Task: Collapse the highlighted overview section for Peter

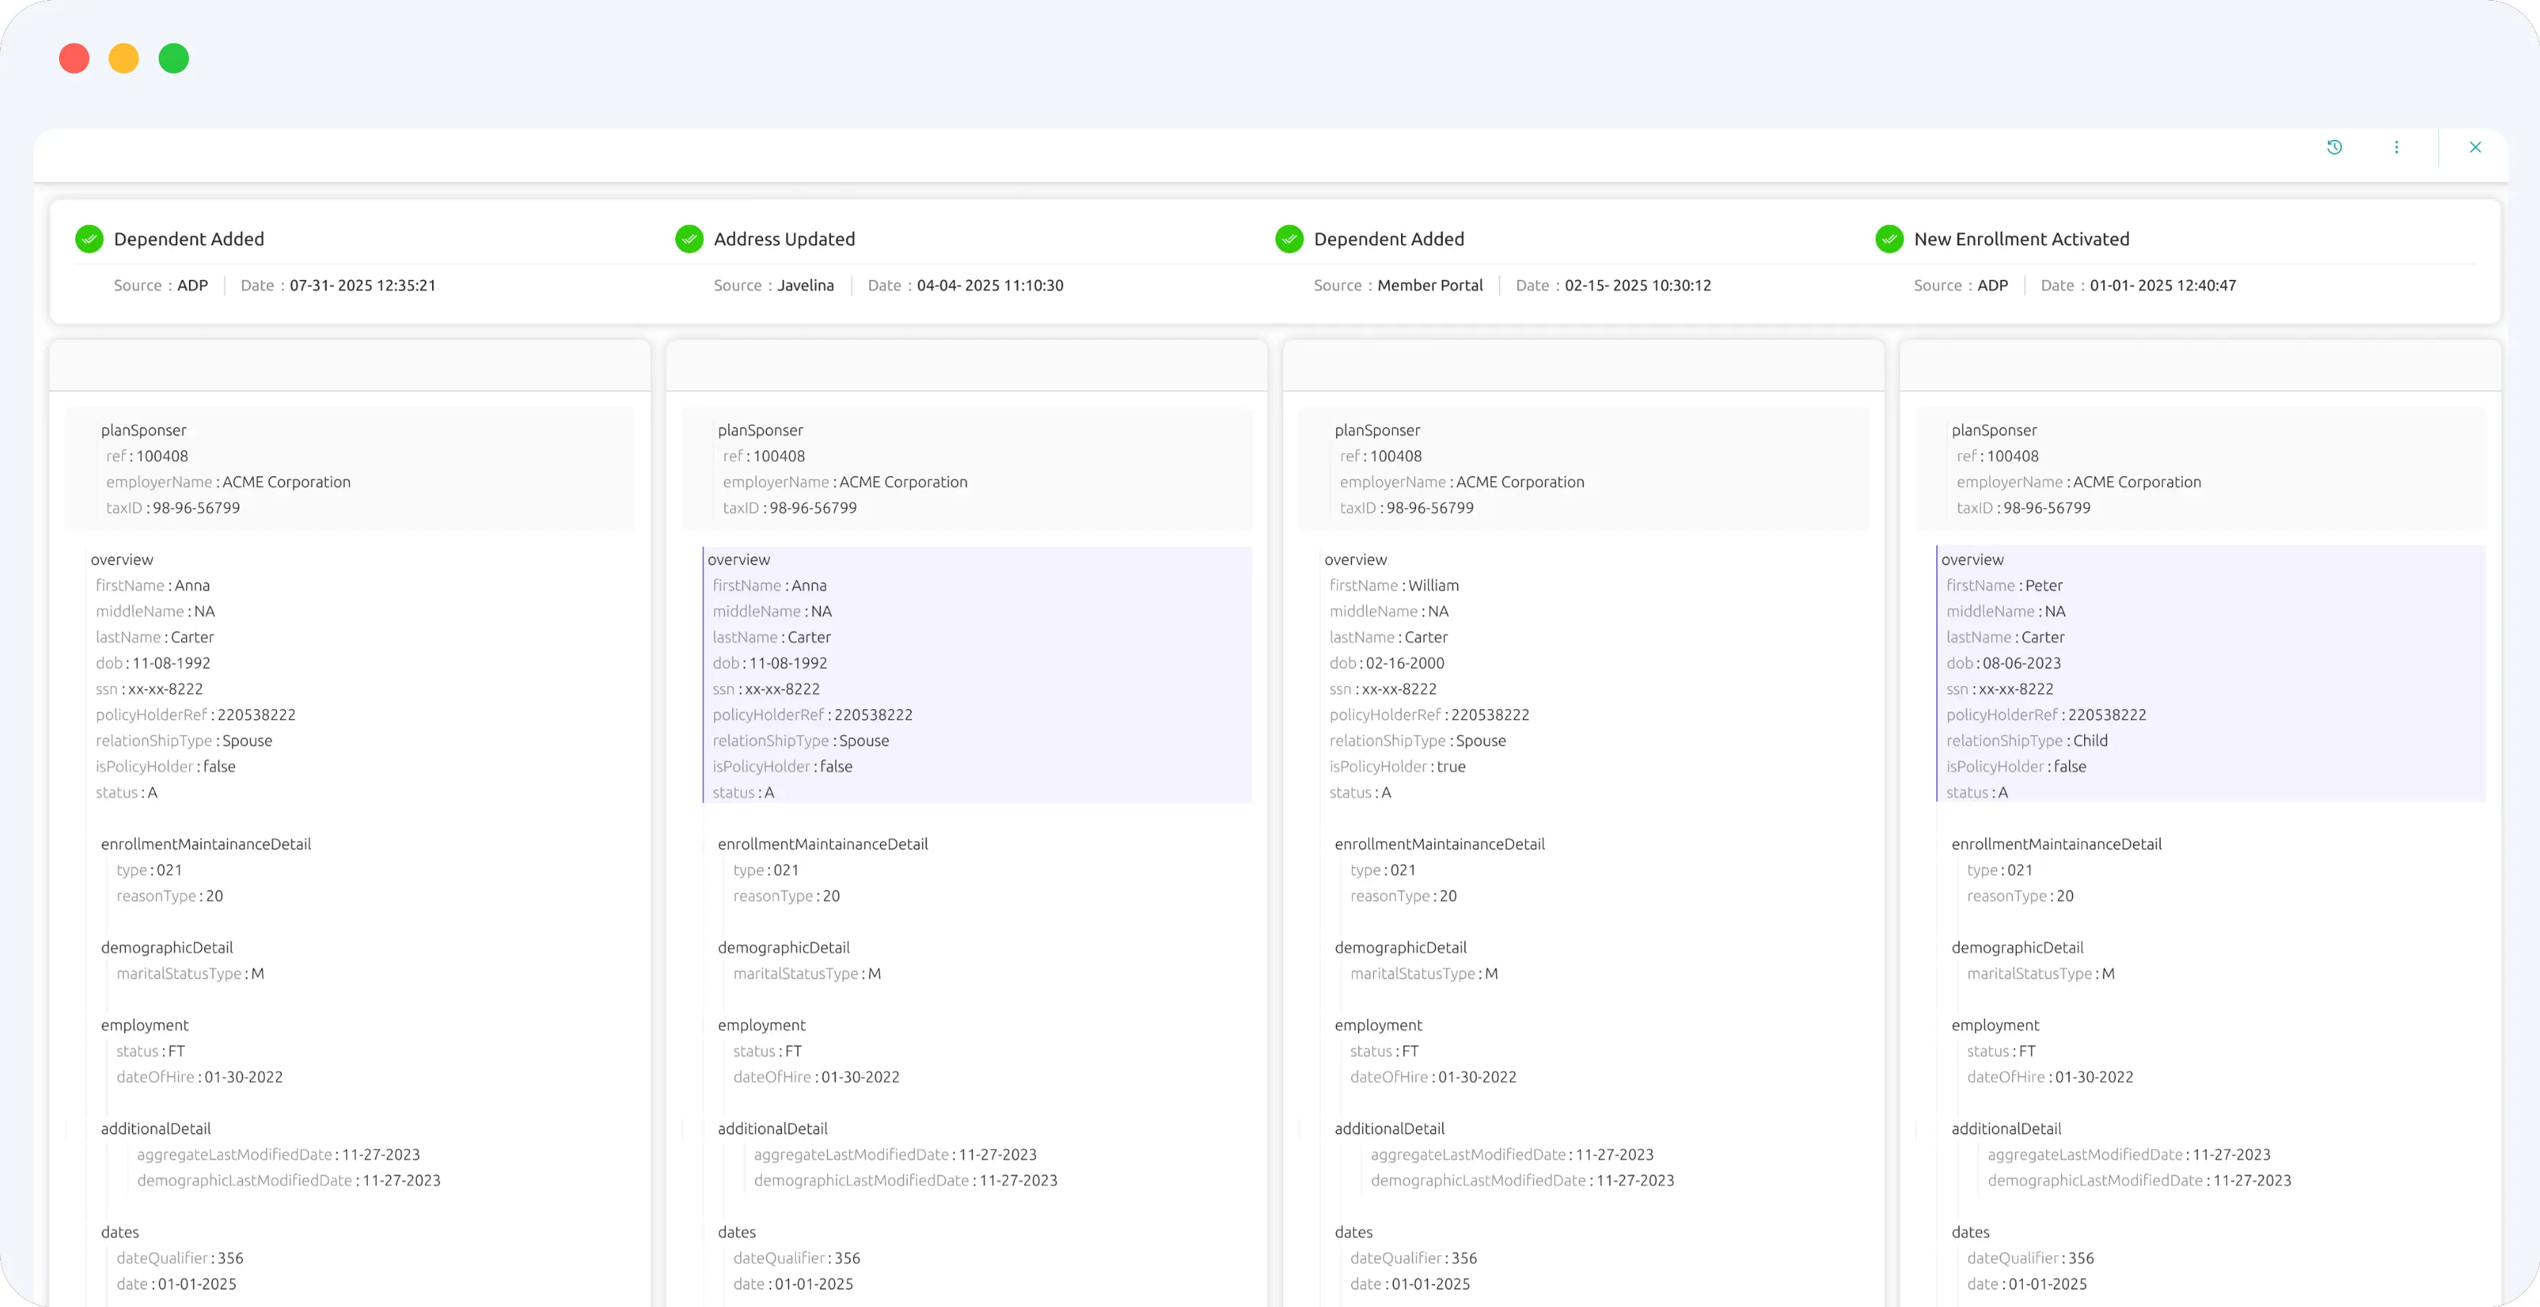Action: 1972,559
